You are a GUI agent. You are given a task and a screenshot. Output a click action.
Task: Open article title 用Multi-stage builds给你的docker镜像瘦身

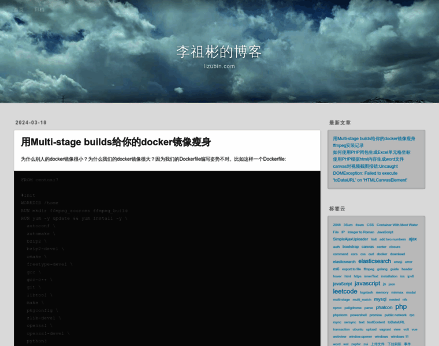click(116, 142)
